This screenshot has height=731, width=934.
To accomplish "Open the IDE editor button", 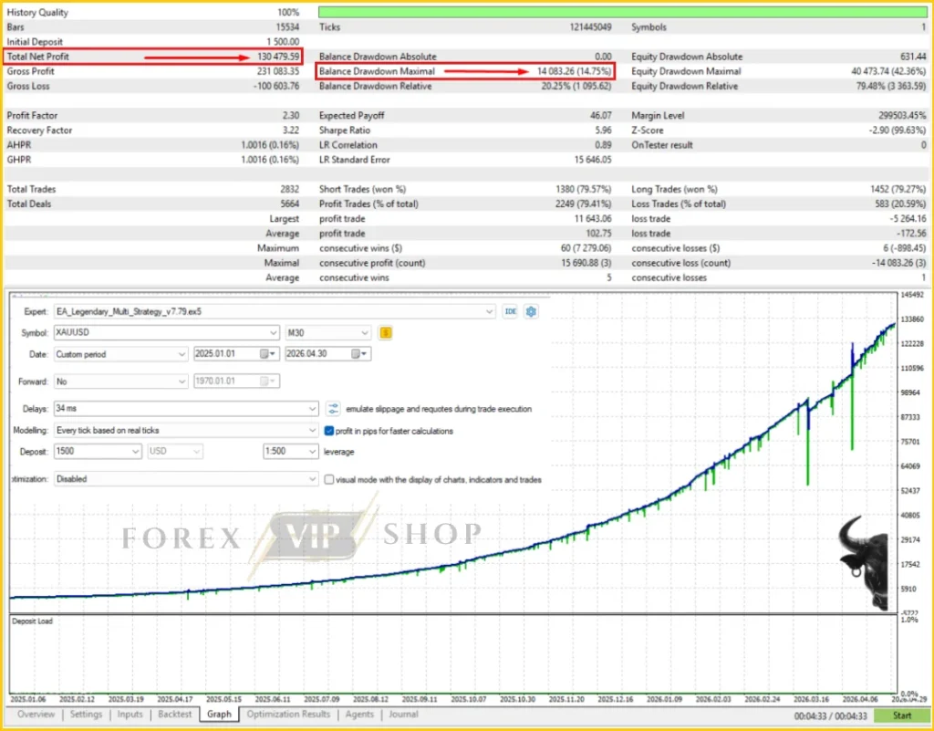I will click(510, 311).
